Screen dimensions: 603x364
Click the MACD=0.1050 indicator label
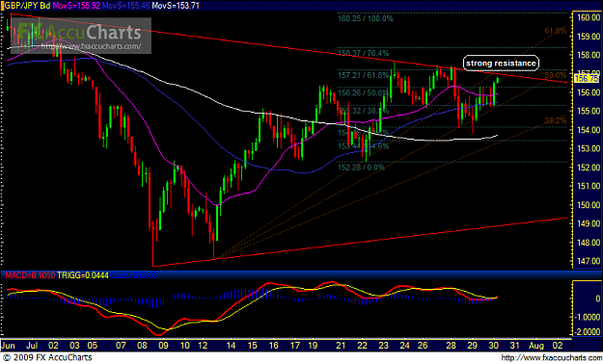click(x=29, y=275)
